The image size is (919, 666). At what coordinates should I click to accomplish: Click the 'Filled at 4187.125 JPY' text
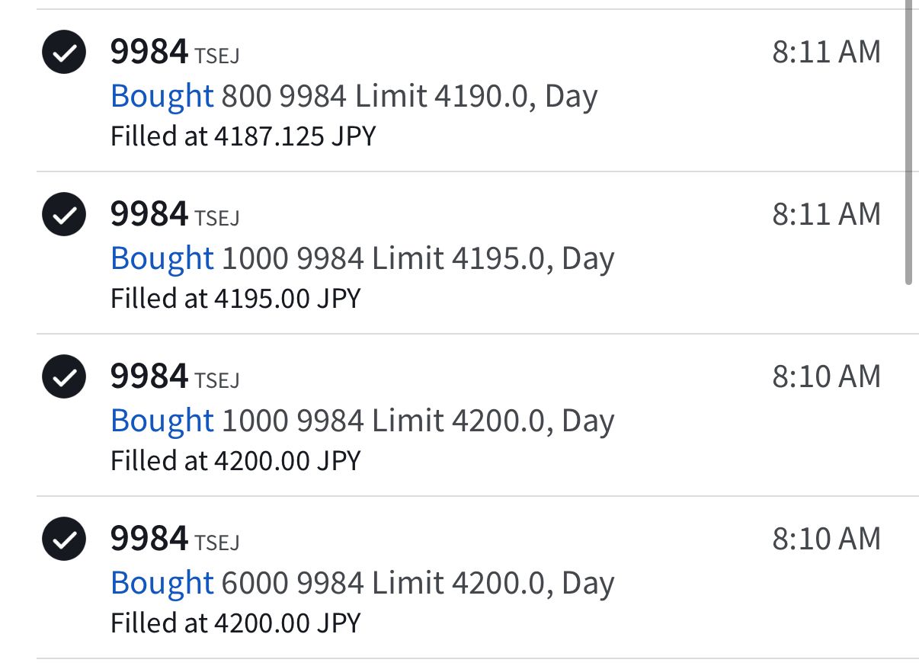coord(243,136)
